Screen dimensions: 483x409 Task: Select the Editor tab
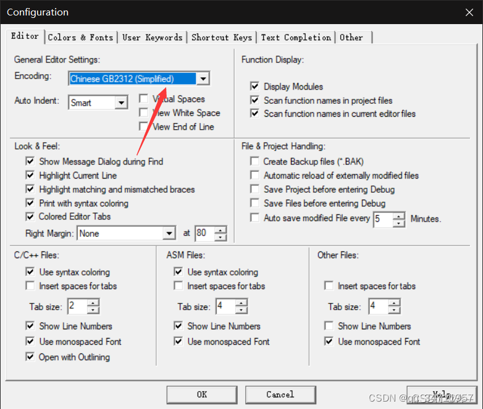[x=25, y=36]
